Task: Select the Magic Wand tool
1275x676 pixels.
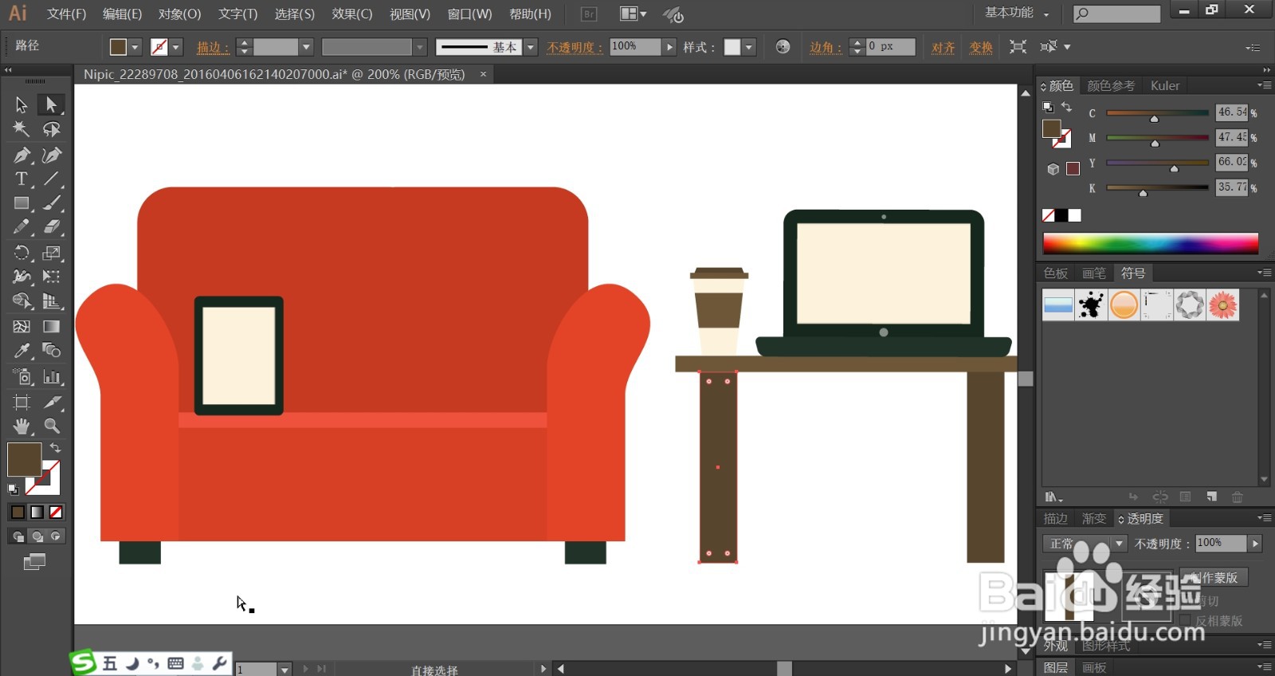Action: [22, 129]
